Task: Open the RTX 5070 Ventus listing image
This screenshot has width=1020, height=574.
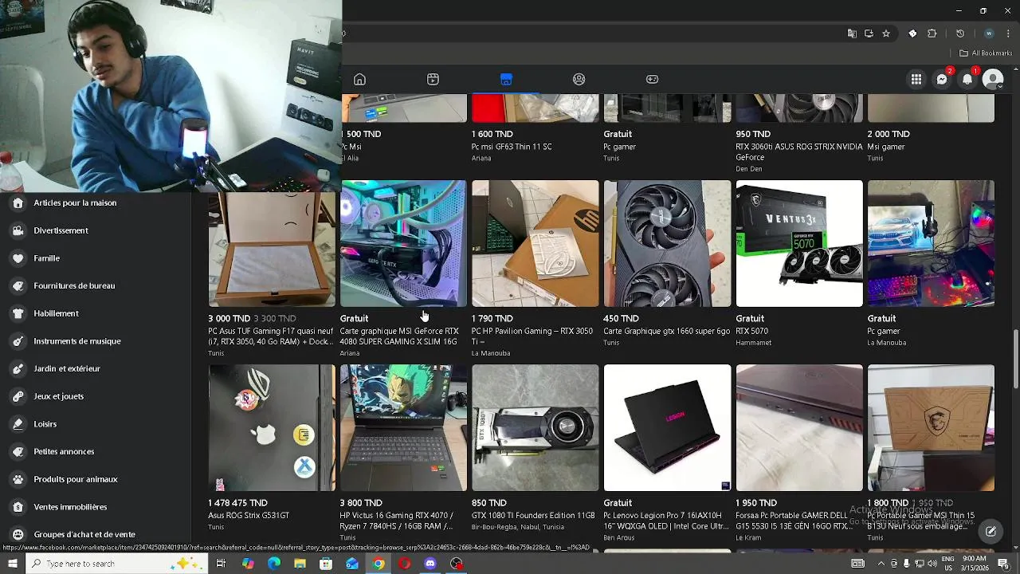Action: tap(799, 243)
